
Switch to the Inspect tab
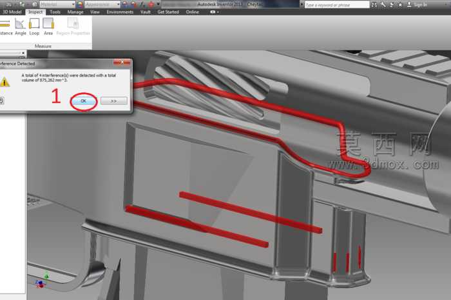point(35,12)
